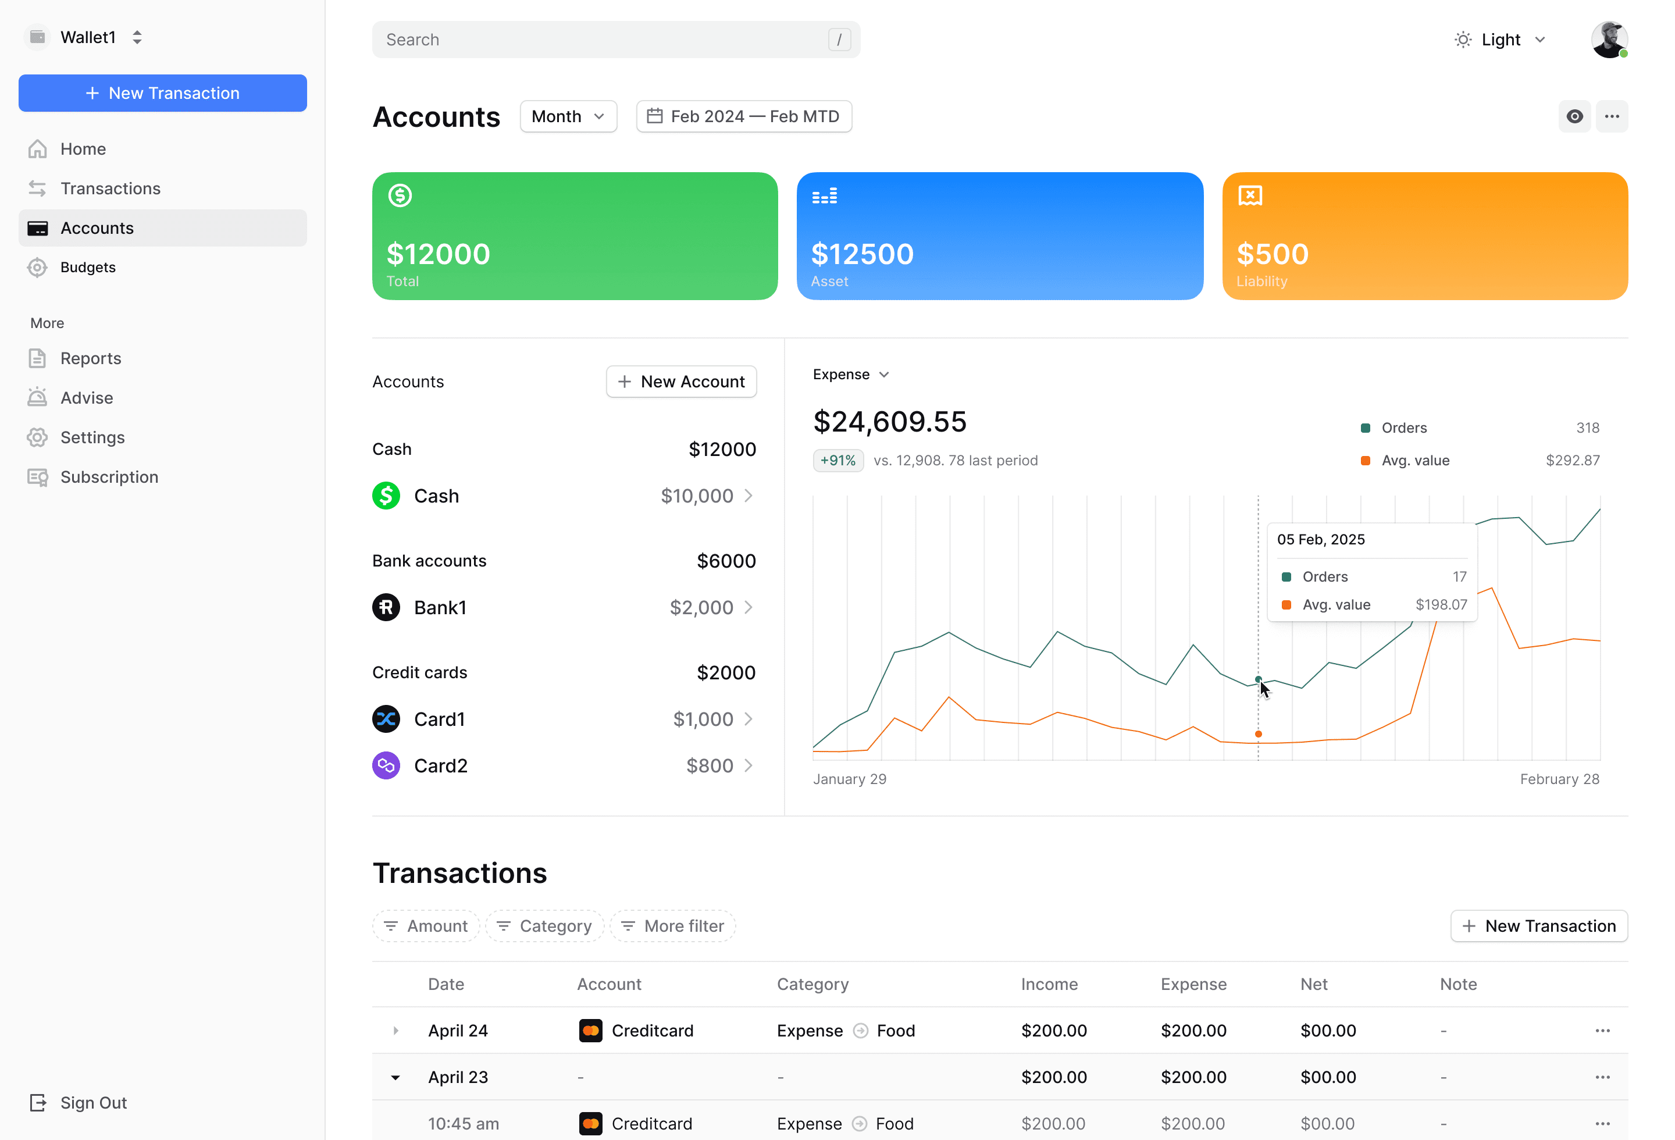
Task: Open Reports from the sidebar
Action: (x=91, y=358)
